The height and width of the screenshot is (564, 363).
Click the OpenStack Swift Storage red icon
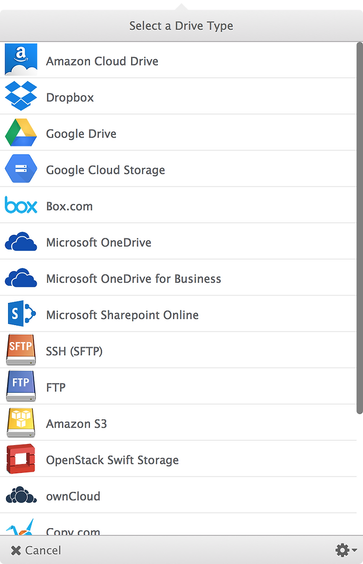21,459
